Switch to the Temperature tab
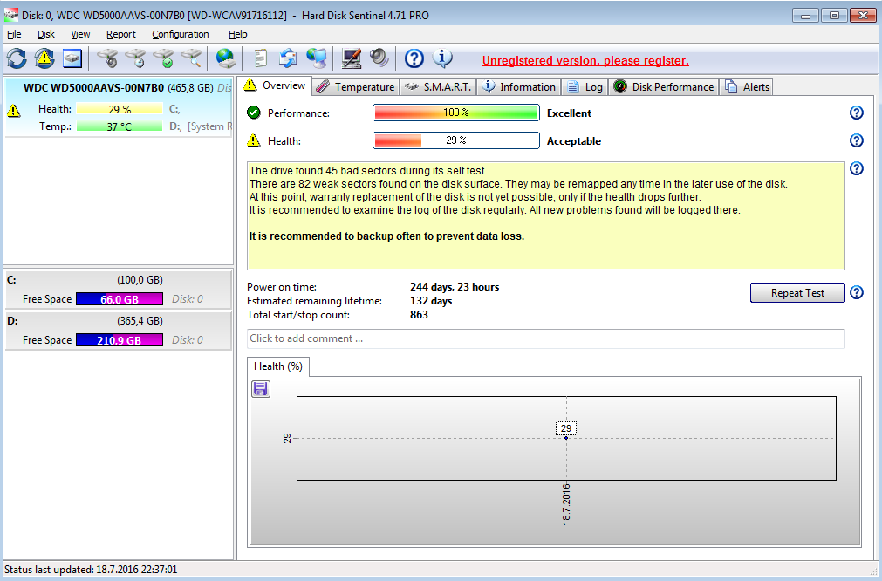The height and width of the screenshot is (581, 882). coord(355,87)
